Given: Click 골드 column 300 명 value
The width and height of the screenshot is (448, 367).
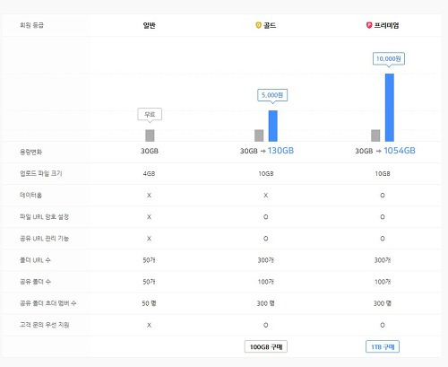Looking at the screenshot, I should pos(266,303).
